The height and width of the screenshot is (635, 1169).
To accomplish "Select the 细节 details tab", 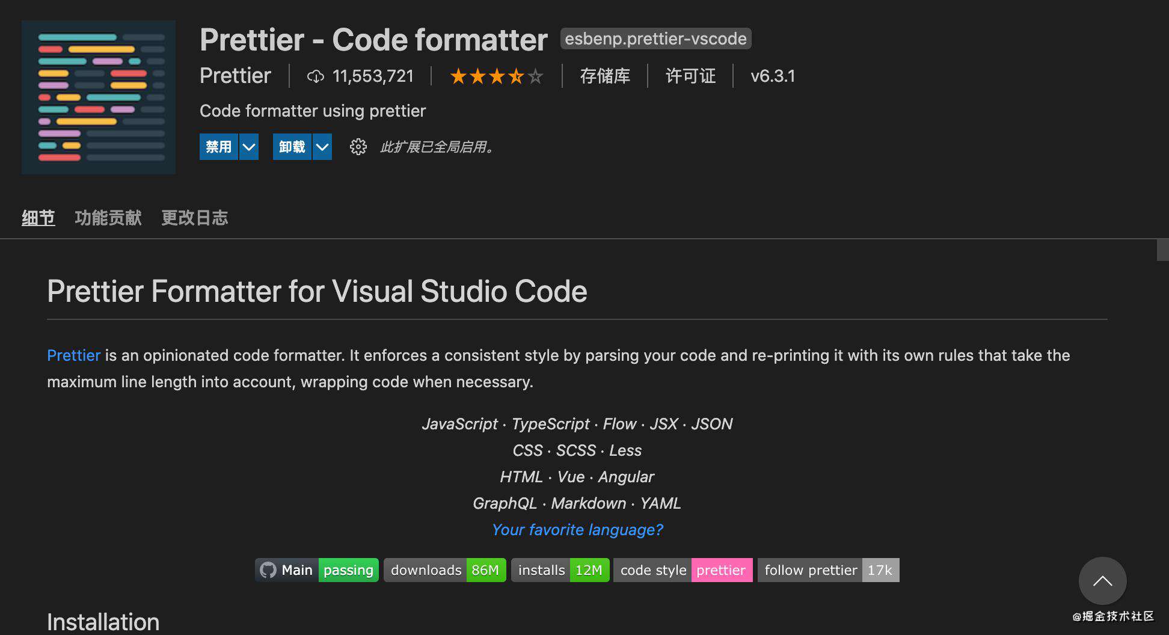I will point(38,218).
